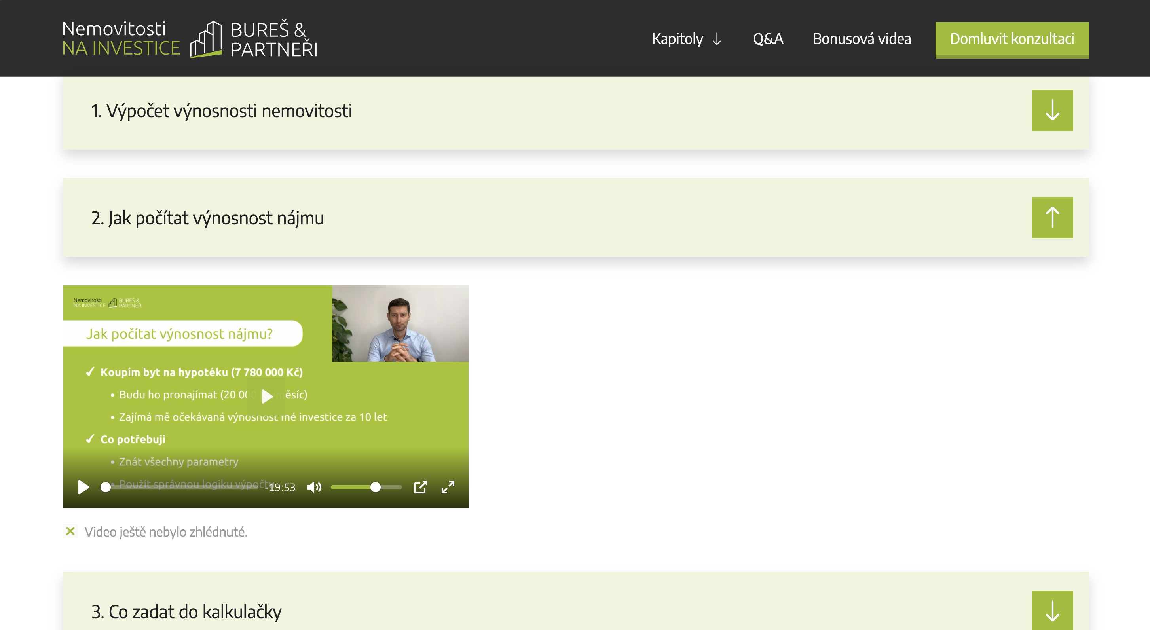Click the Nemovitosti na investice logo
Screen dimensions: 1150x630
coord(121,38)
